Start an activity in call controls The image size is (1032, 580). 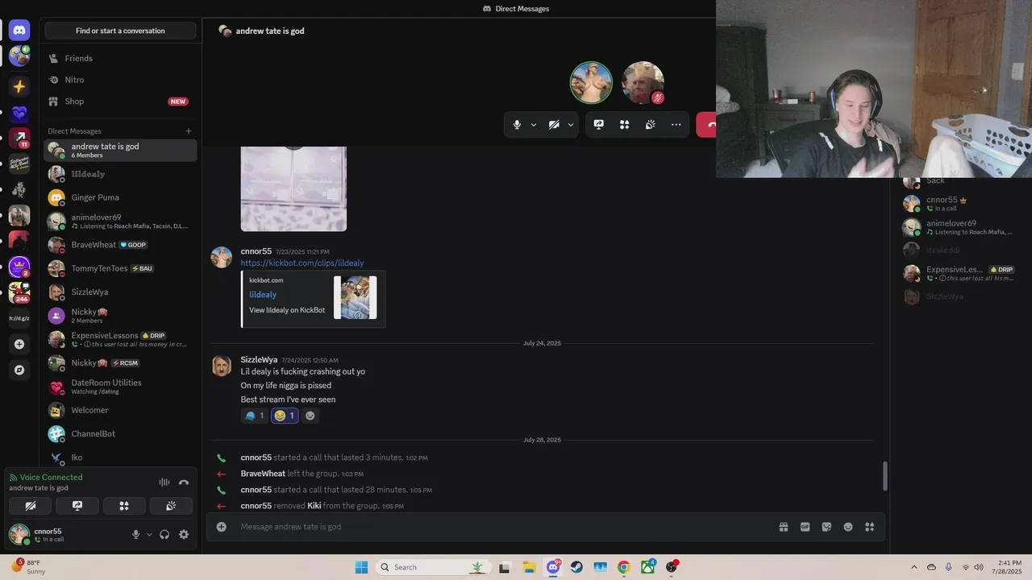(624, 125)
